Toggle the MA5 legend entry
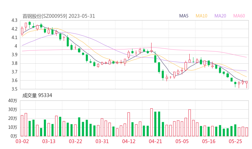 184,16
